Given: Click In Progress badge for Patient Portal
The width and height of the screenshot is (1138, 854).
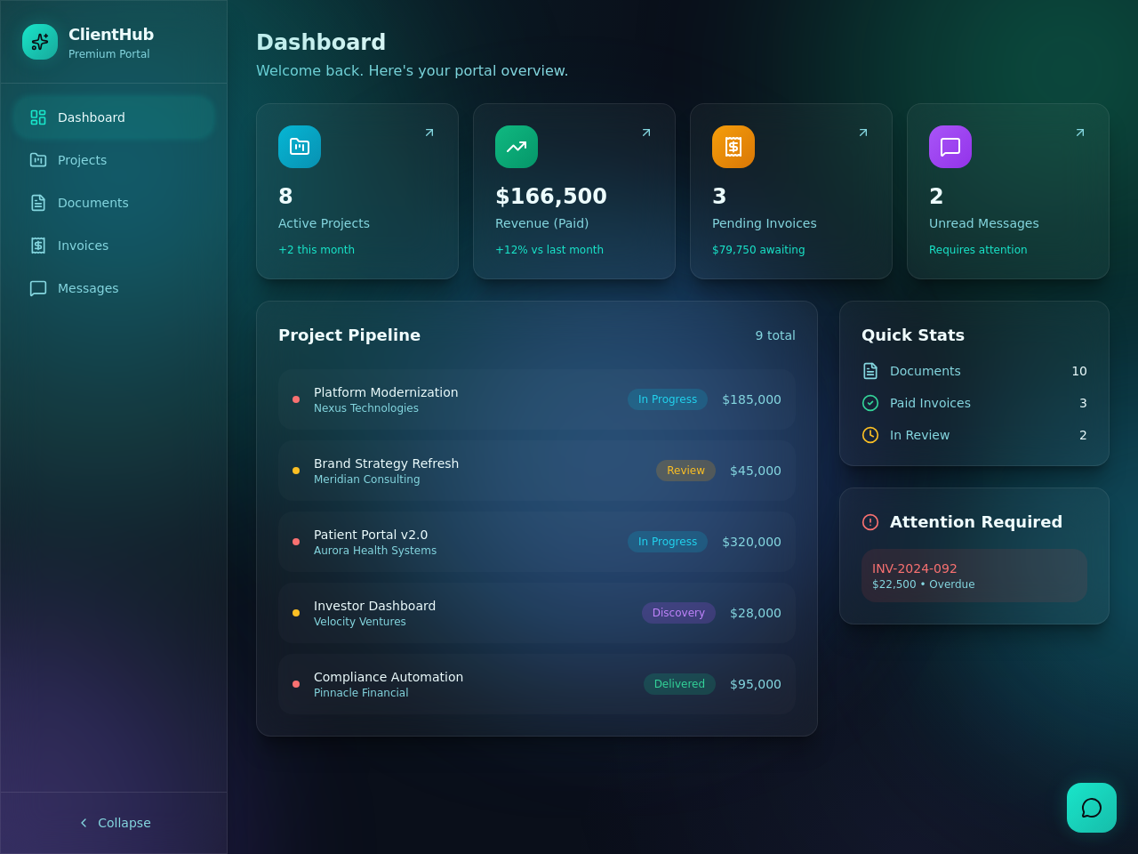Looking at the screenshot, I should coord(668,542).
